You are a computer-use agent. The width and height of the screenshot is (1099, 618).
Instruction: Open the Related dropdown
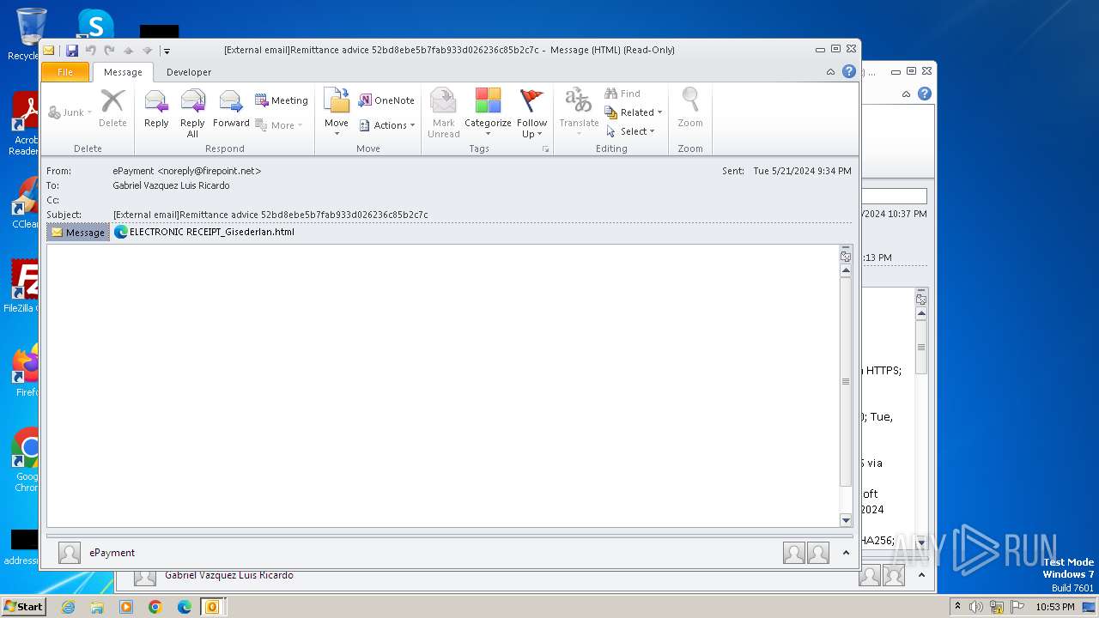(634, 112)
